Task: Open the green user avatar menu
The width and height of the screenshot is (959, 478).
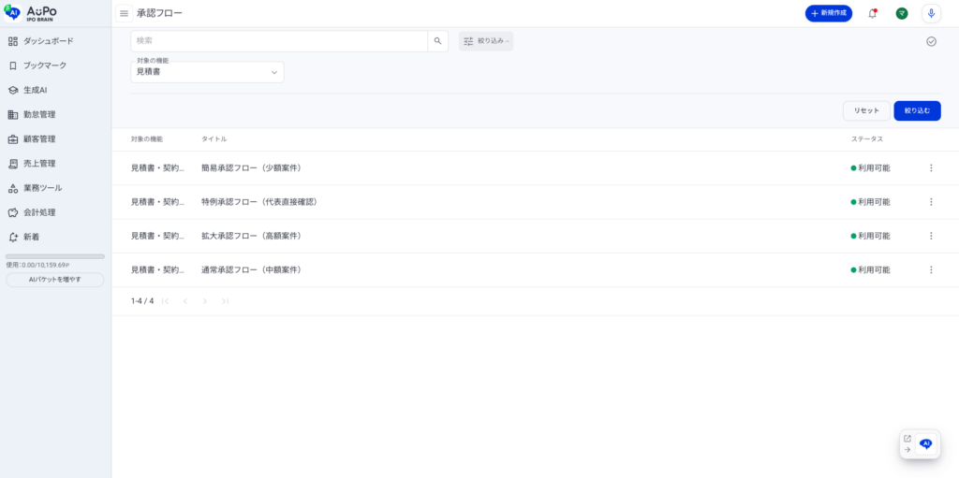Action: coord(901,13)
